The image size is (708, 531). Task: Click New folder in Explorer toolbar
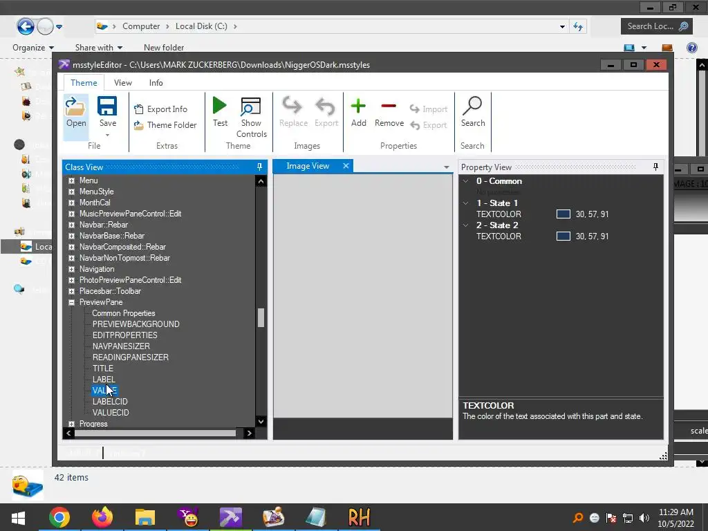tap(164, 48)
